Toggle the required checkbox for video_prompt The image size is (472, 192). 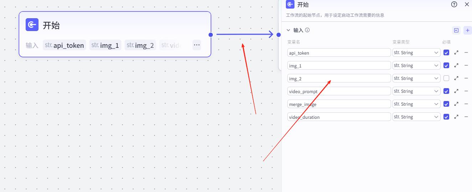446,91
